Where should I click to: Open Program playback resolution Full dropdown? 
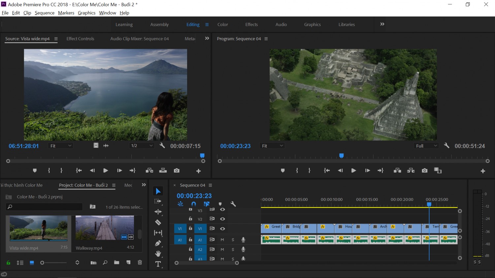(x=426, y=146)
